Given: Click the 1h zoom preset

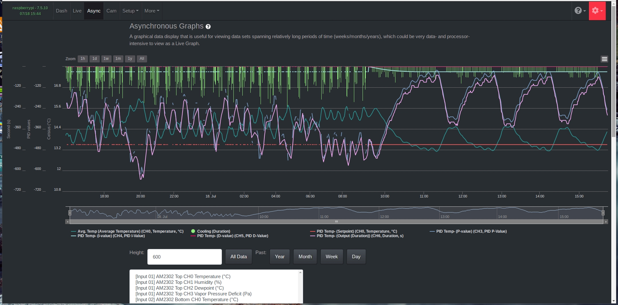Looking at the screenshot, I should (x=82, y=59).
